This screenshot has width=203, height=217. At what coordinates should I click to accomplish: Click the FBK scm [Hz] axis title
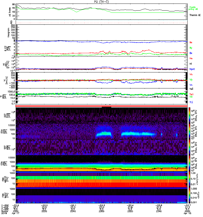[x=6, y=195]
